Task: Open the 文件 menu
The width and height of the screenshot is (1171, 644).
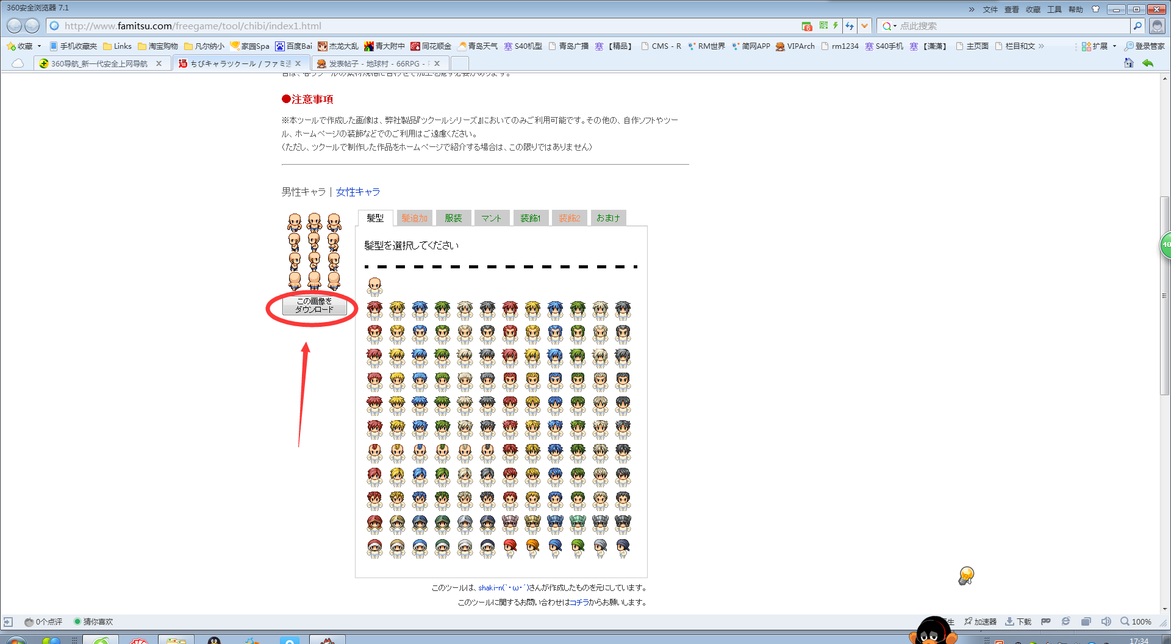Action: pyautogui.click(x=990, y=9)
